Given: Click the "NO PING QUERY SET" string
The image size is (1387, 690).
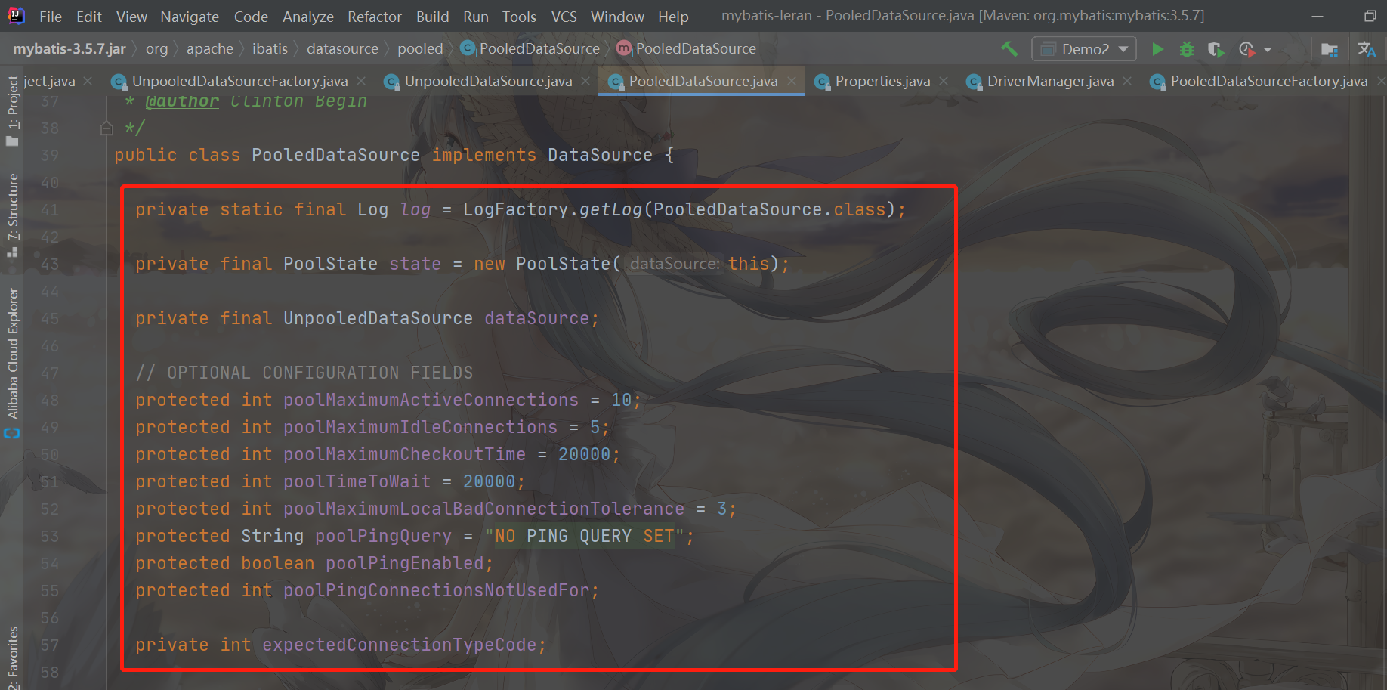Looking at the screenshot, I should 585,536.
